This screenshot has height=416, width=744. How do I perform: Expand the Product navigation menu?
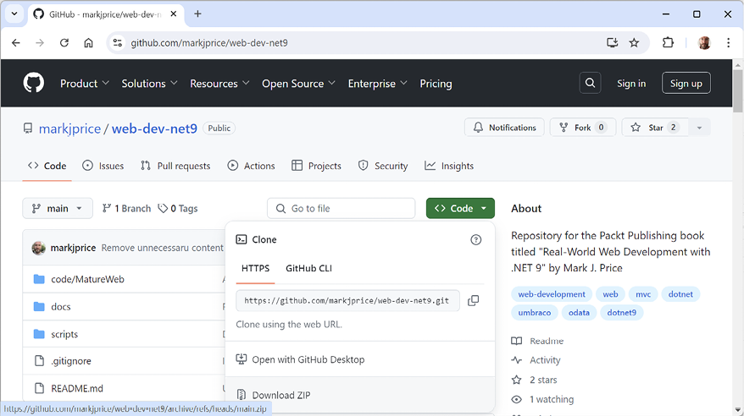click(x=85, y=84)
